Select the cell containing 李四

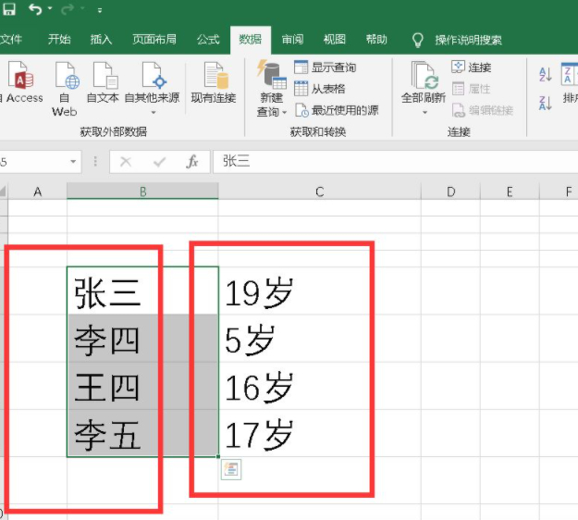point(142,338)
